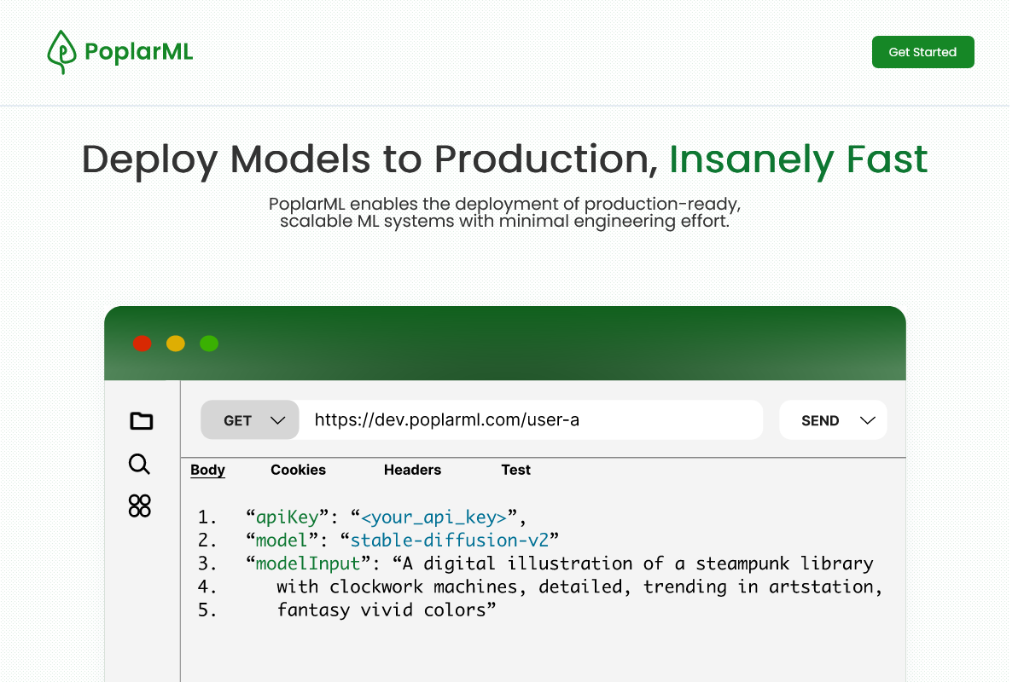Expand the chevron next to SEND
This screenshot has height=682, width=1024.
point(868,420)
